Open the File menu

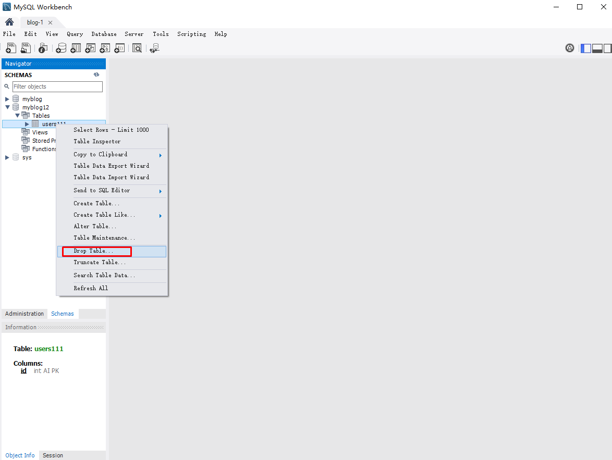click(9, 34)
